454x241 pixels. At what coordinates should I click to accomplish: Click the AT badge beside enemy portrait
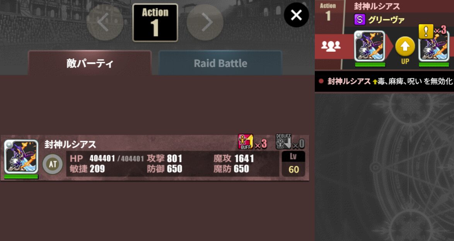(x=53, y=164)
